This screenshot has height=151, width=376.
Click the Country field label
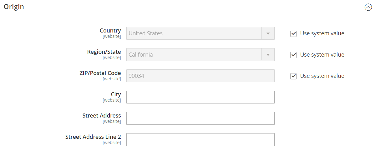coord(110,31)
